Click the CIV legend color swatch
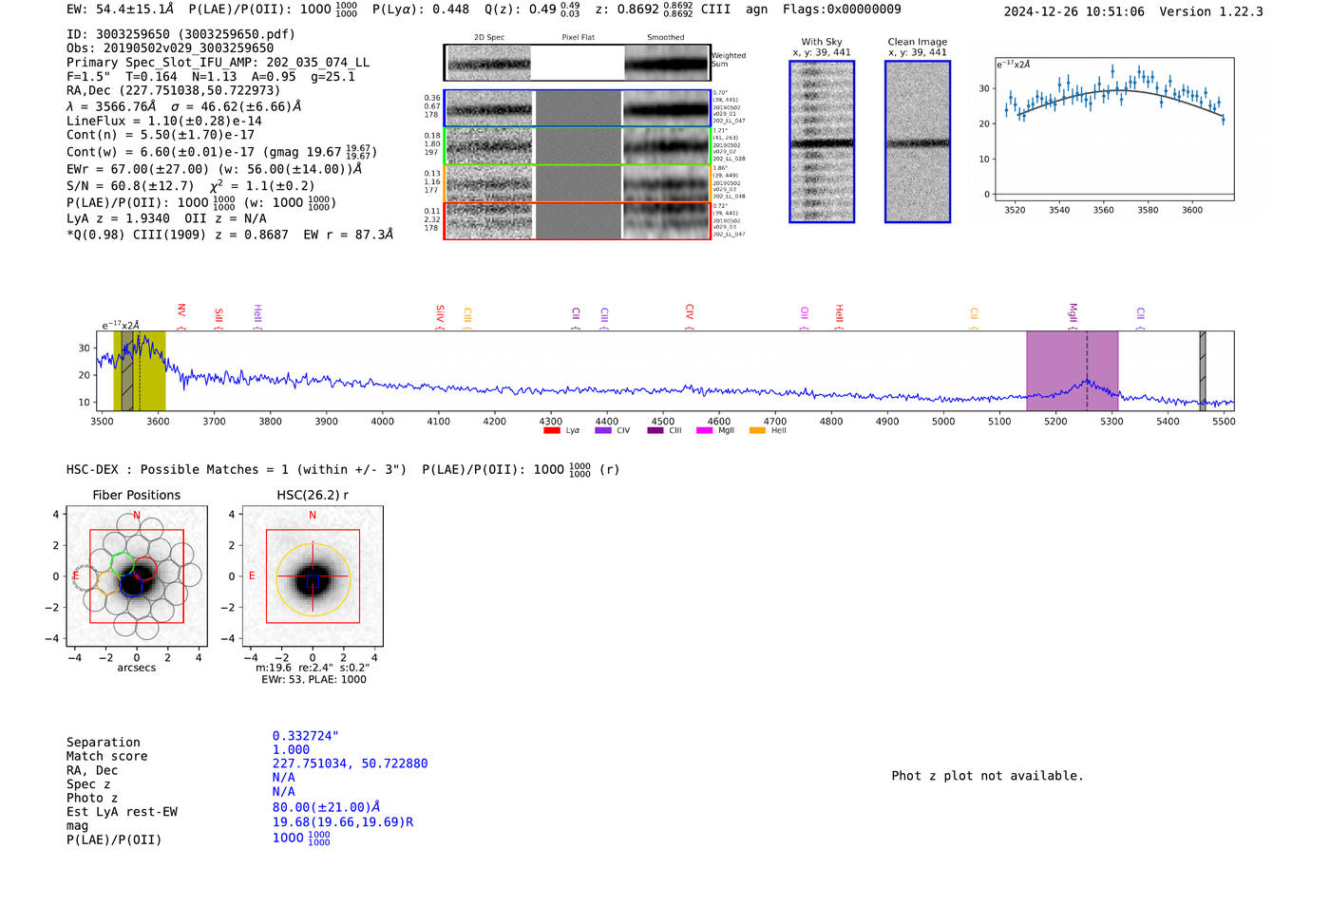The width and height of the screenshot is (1330, 905). pos(602,430)
